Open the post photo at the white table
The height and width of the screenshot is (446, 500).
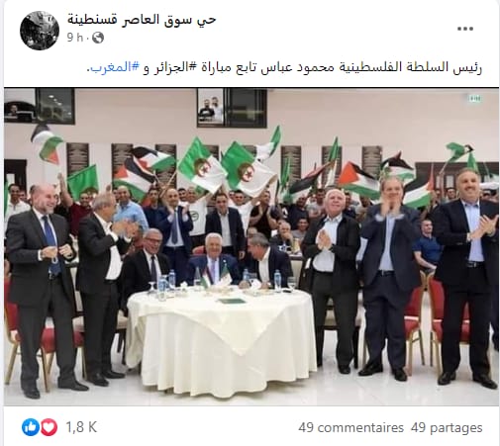point(251,246)
